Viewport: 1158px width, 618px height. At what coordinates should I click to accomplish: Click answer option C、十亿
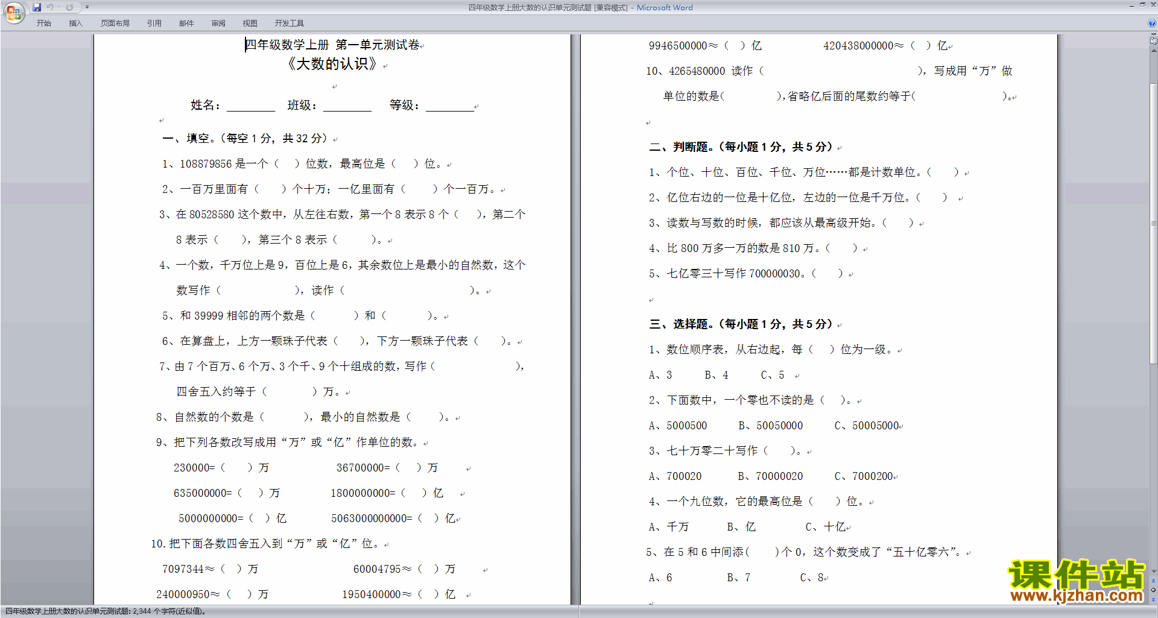[x=825, y=527]
